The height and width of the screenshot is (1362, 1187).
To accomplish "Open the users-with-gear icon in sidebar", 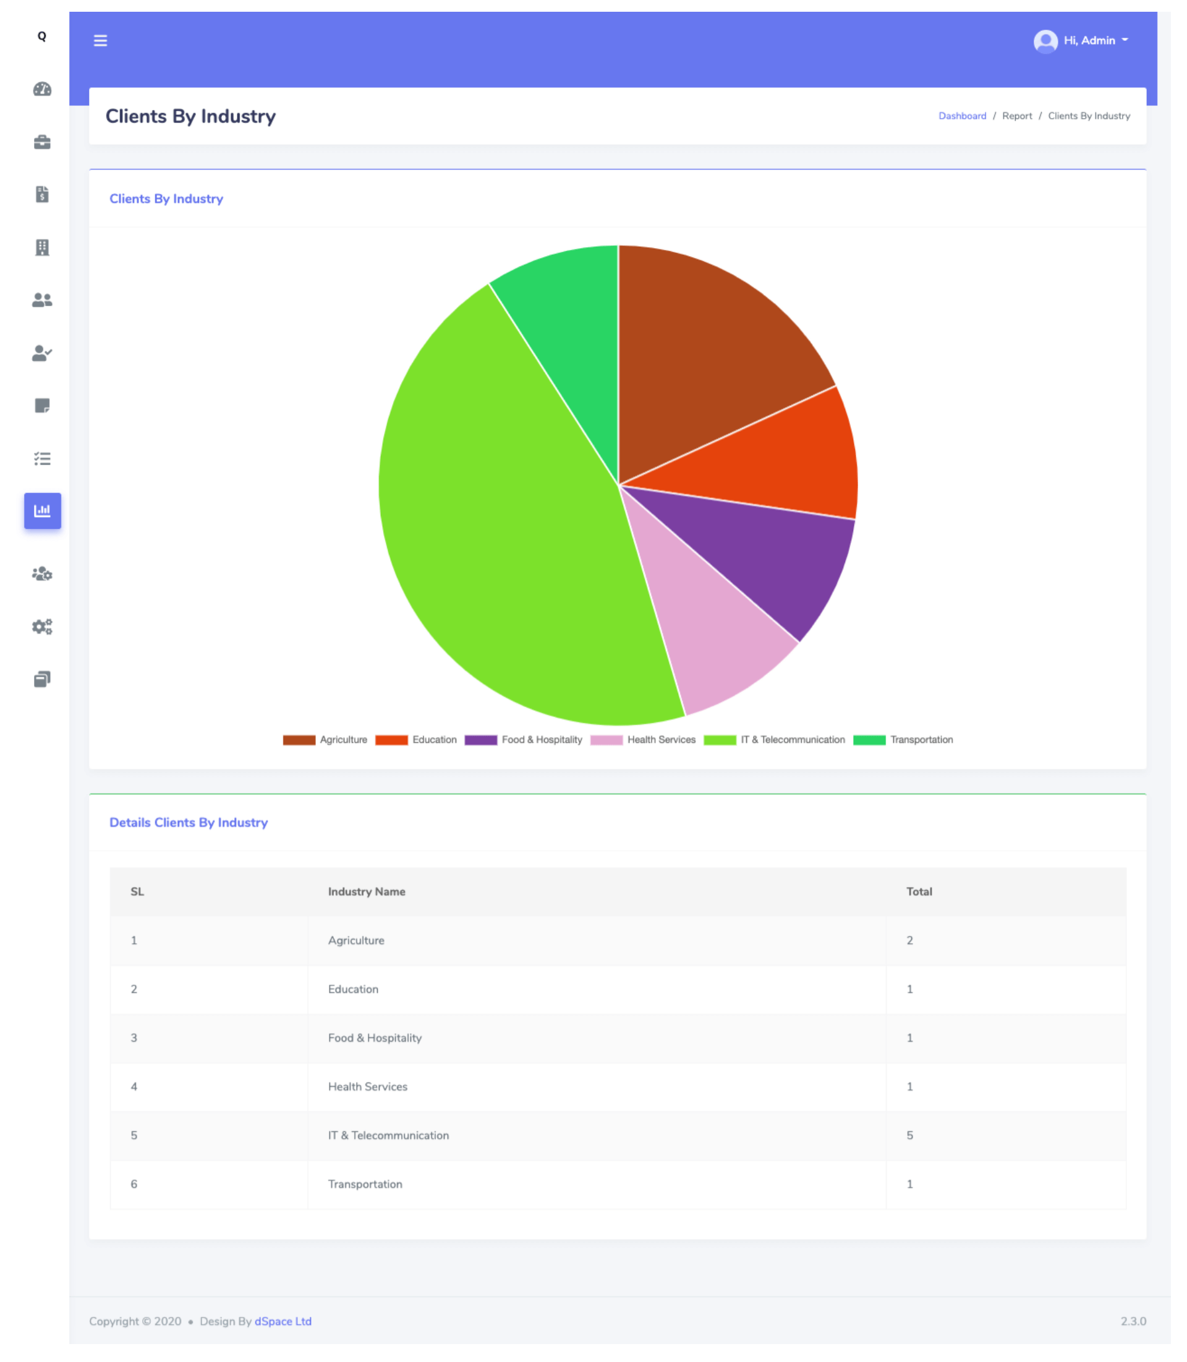I will tap(43, 575).
